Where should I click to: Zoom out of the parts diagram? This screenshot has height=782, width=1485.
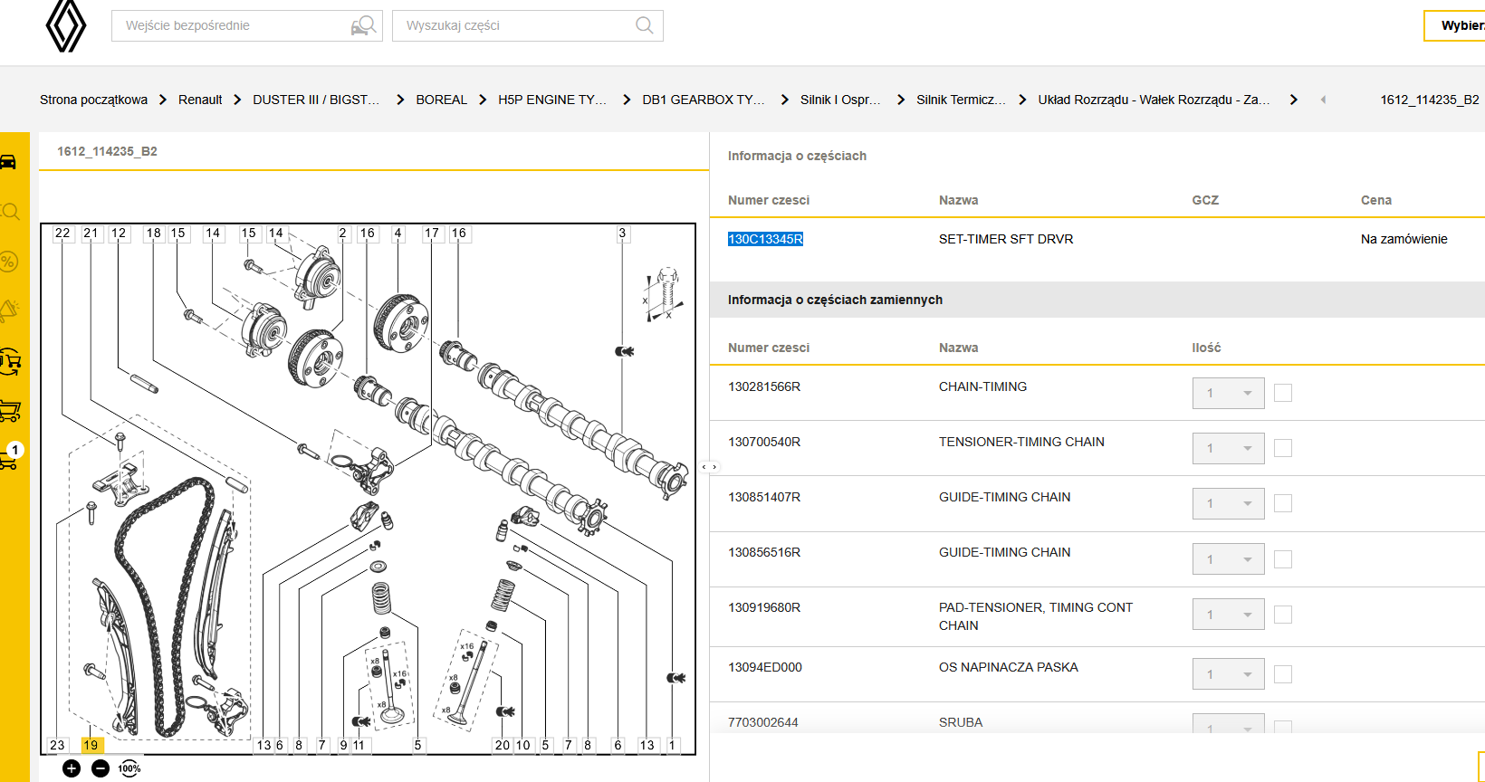tap(101, 768)
